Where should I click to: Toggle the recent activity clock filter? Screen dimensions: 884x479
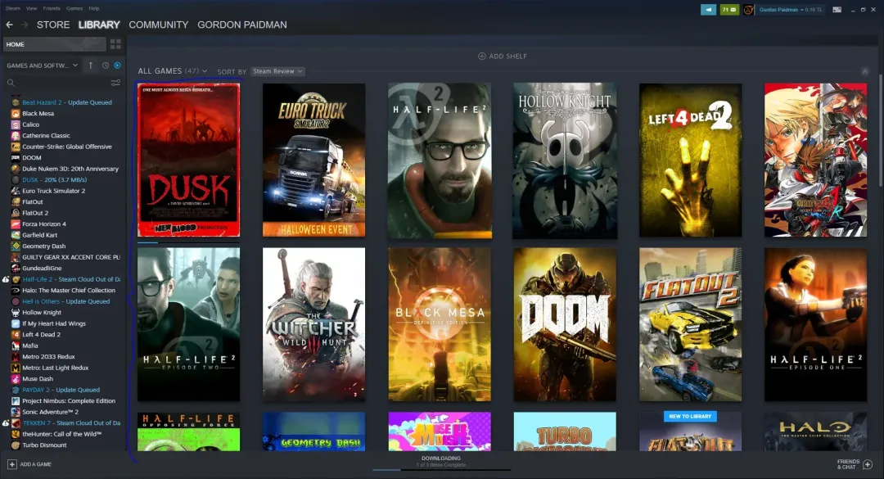pos(106,66)
